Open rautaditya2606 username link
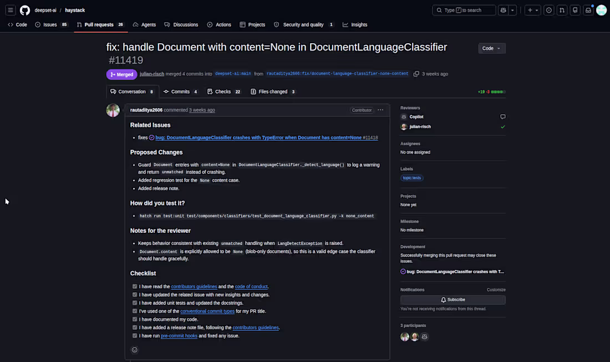This screenshot has width=610, height=362. 146,110
